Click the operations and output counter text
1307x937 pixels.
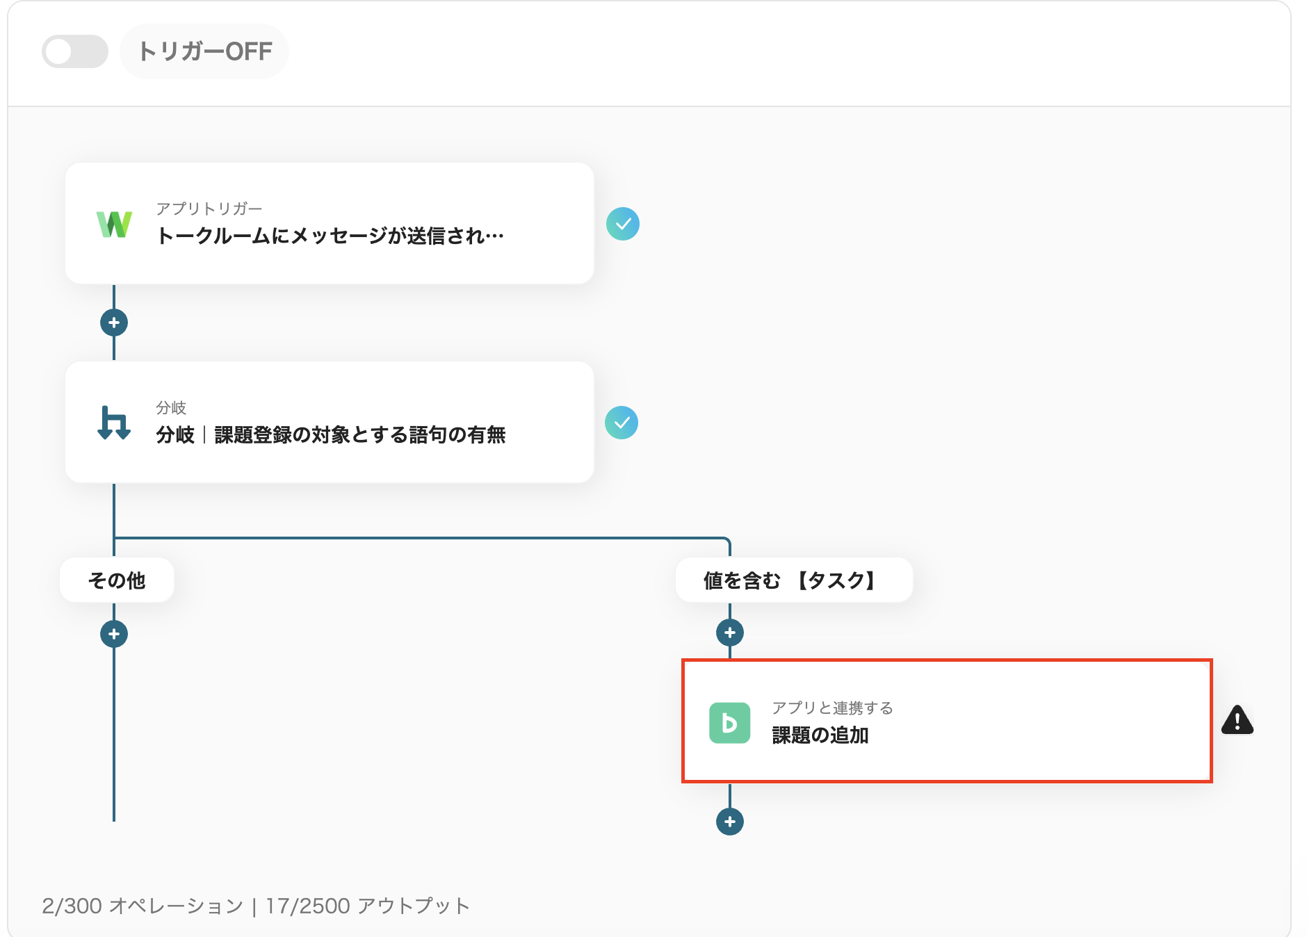pyautogui.click(x=256, y=906)
